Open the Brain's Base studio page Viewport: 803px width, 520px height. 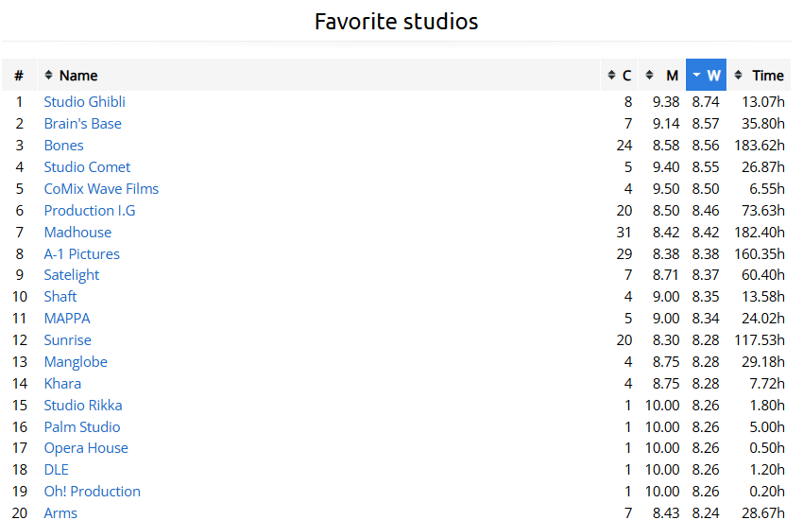pyautogui.click(x=82, y=124)
